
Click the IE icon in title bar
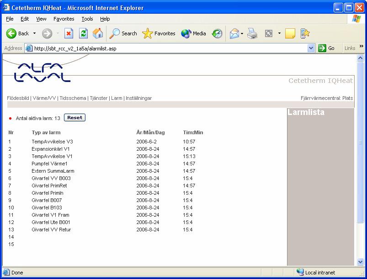(6, 7)
